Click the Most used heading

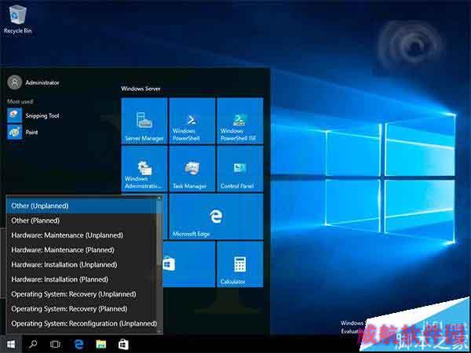[20, 101]
